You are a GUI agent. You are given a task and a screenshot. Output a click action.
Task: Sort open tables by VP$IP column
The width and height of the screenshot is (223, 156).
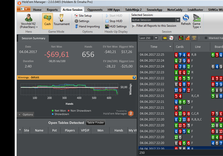coord(85,131)
